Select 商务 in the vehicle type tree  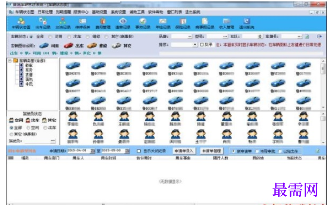click(x=29, y=70)
